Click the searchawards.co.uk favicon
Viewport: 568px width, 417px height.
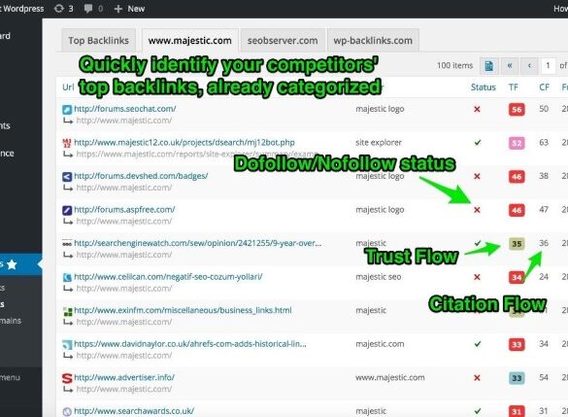(x=67, y=411)
